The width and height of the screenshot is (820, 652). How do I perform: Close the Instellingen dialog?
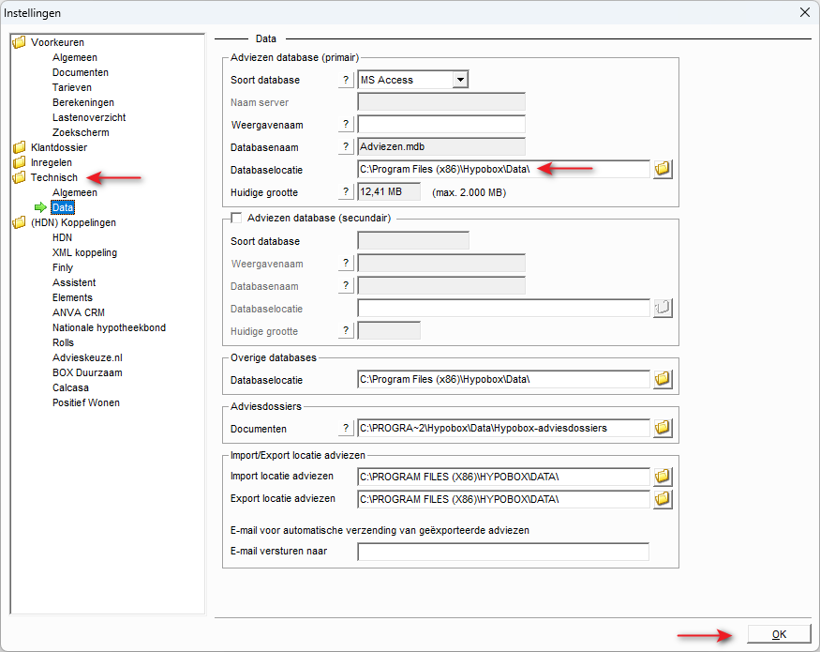coord(805,12)
